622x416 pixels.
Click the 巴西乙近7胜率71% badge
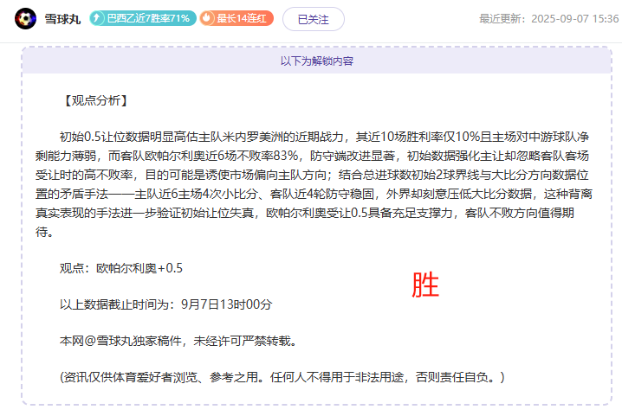coord(143,18)
